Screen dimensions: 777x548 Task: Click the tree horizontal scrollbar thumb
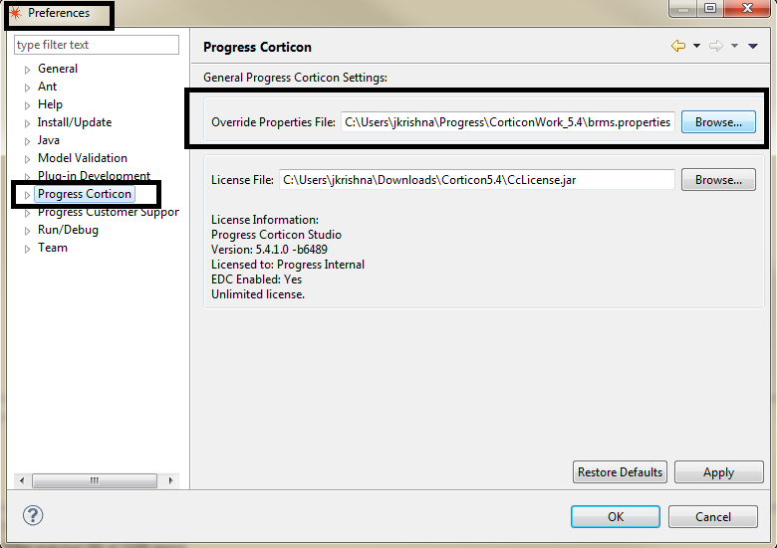pyautogui.click(x=95, y=480)
